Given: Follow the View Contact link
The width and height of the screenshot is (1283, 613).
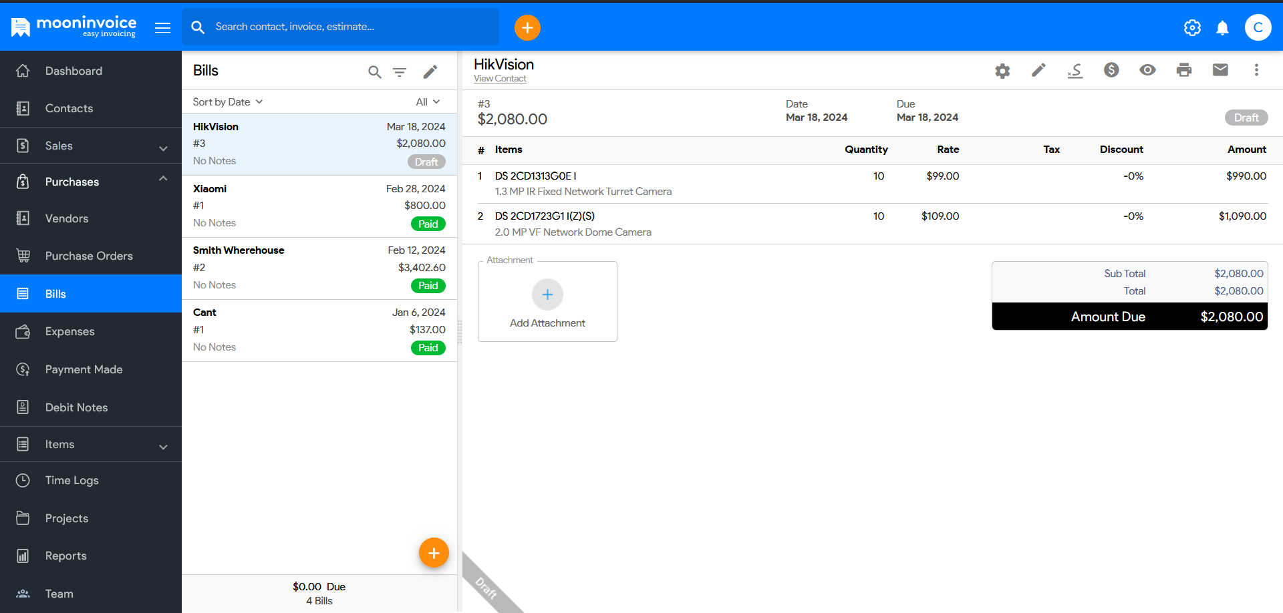Looking at the screenshot, I should coord(500,79).
